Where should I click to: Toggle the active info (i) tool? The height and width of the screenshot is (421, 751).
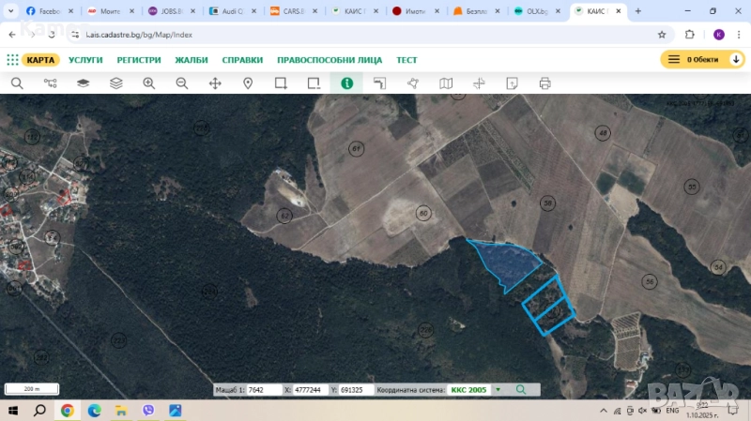coord(346,83)
